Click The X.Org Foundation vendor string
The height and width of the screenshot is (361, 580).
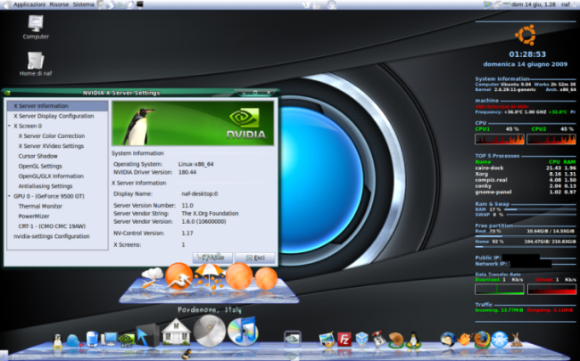pos(210,214)
